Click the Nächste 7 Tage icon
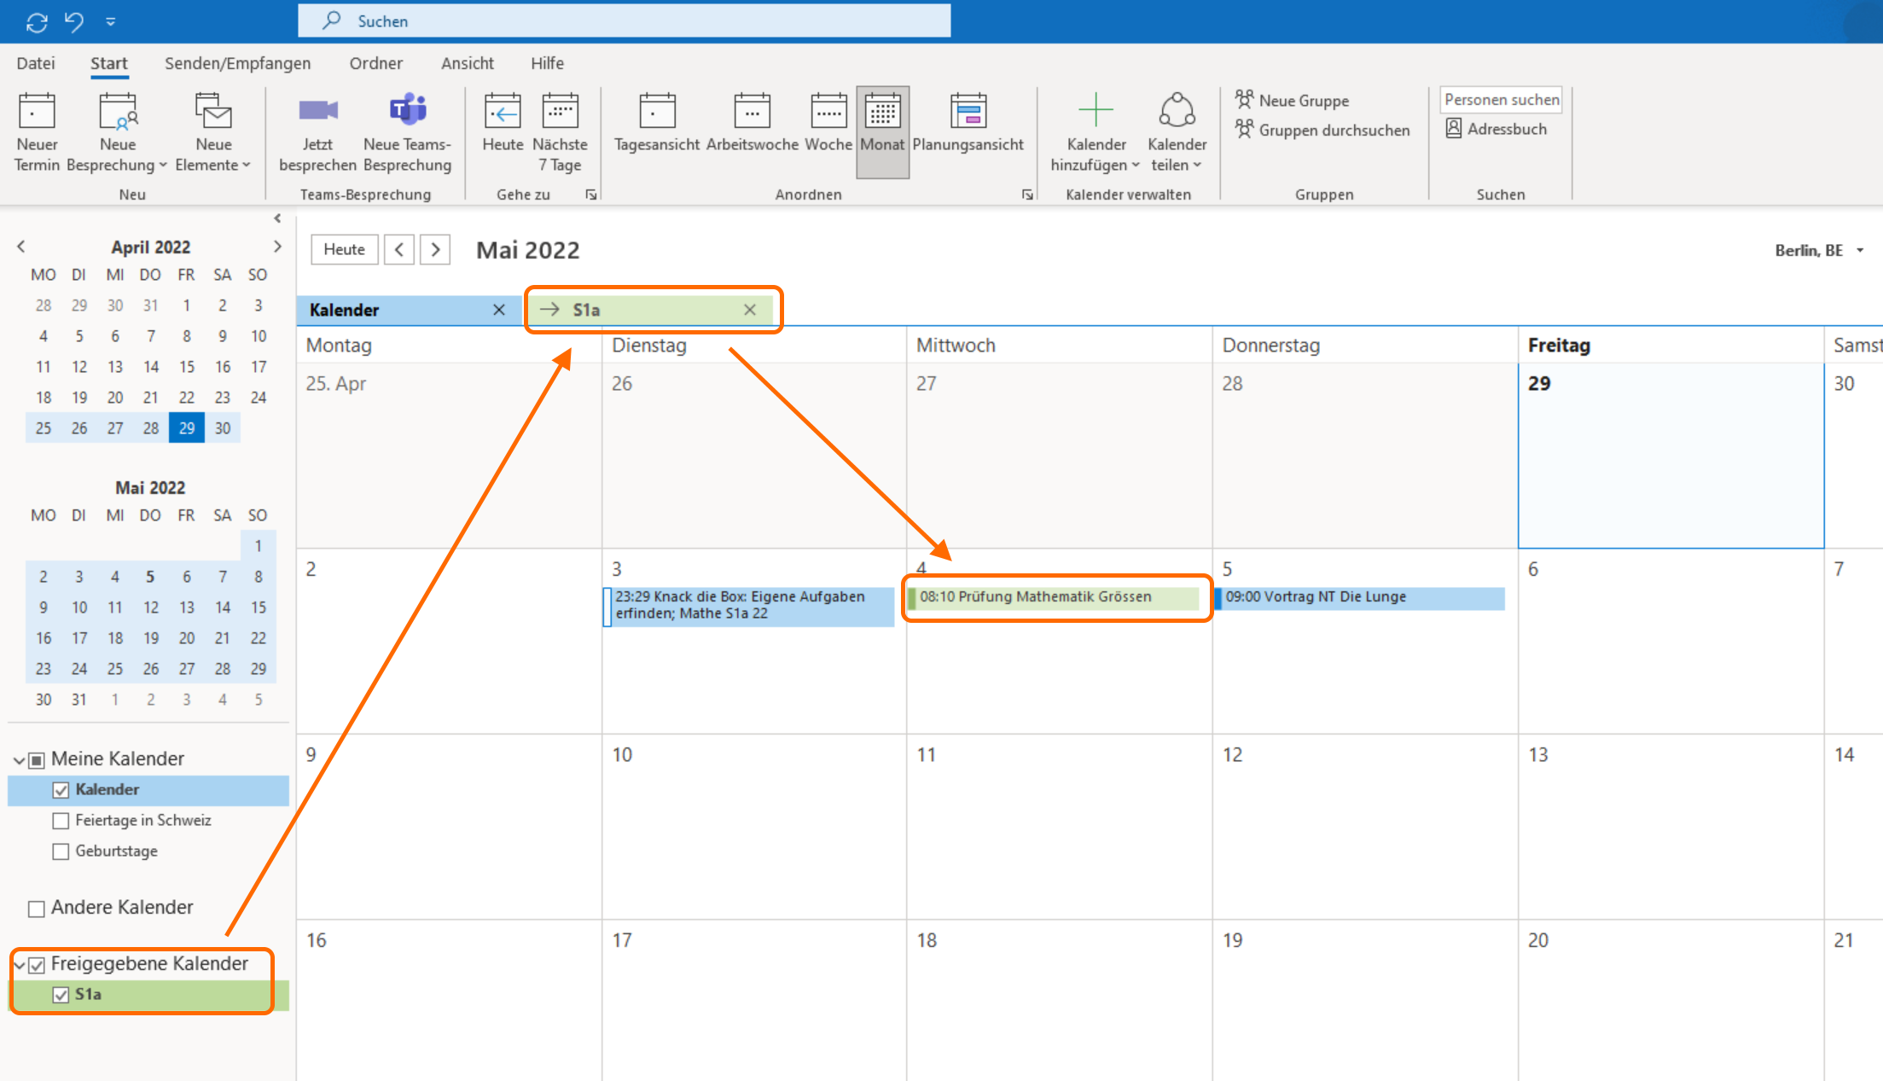This screenshot has height=1081, width=1883. [560, 112]
